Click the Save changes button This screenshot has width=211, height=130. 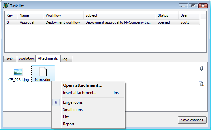tap(192, 120)
